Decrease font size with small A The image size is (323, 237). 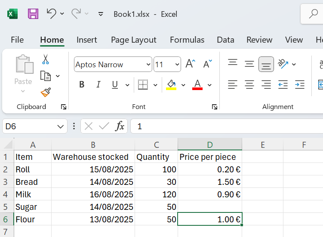coord(207,64)
